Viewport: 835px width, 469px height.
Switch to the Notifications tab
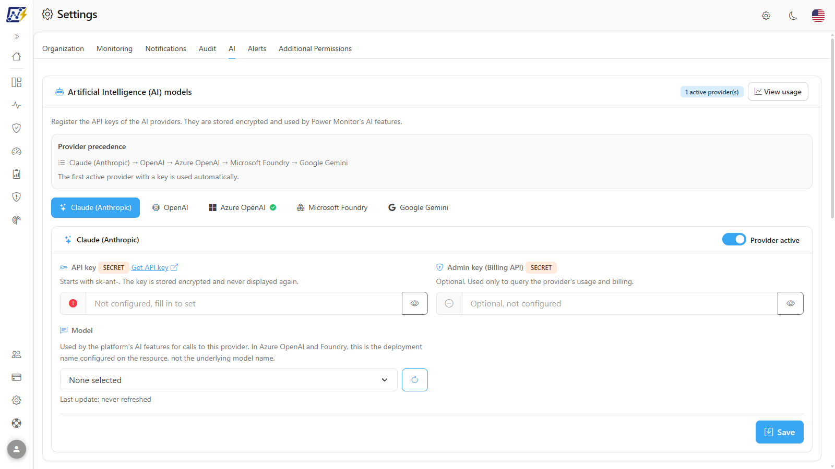point(166,48)
